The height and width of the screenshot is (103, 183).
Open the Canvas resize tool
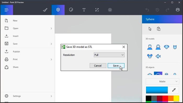point(97,10)
